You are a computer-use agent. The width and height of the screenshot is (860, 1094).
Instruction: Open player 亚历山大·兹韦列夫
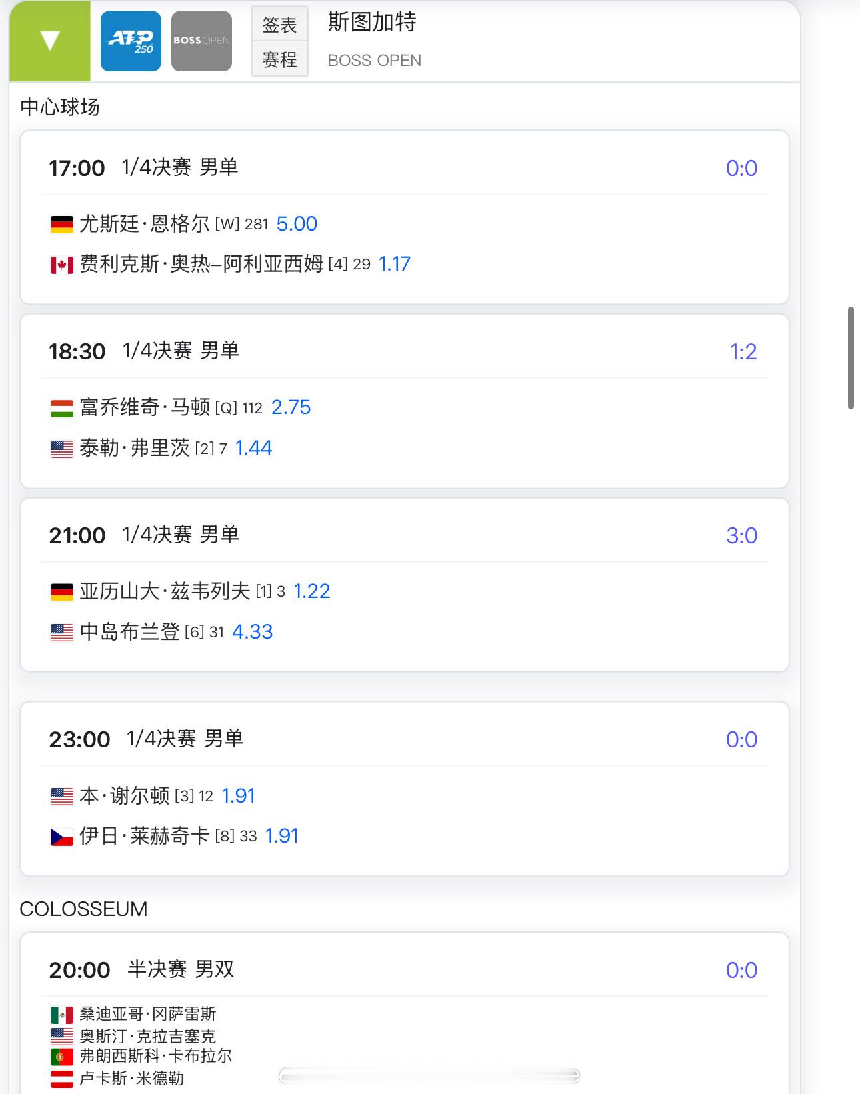tap(165, 591)
